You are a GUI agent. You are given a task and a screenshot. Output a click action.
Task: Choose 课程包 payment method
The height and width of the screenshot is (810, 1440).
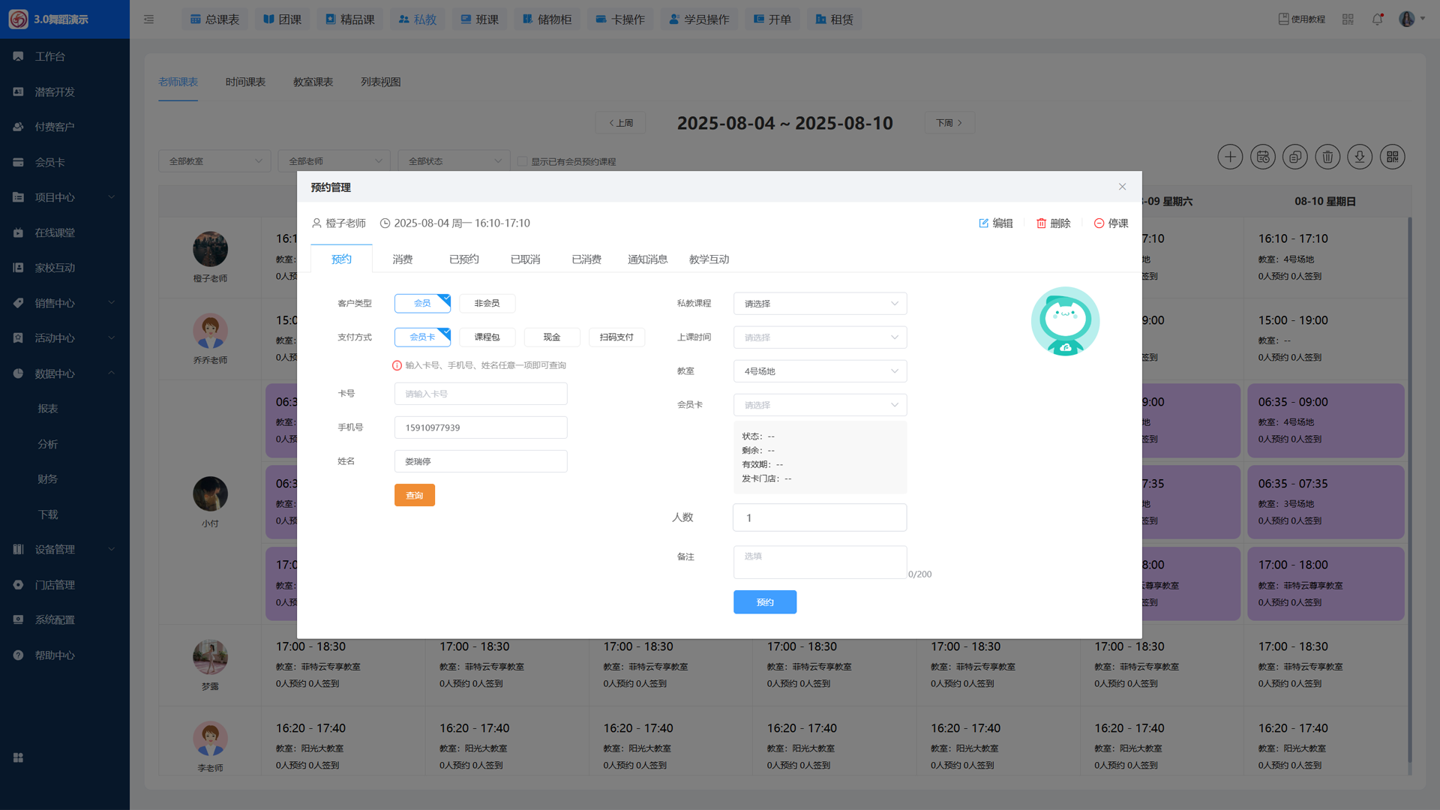click(x=487, y=337)
